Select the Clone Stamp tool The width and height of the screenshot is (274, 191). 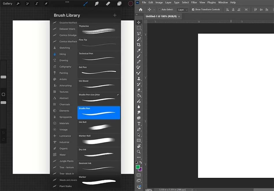click(139, 79)
